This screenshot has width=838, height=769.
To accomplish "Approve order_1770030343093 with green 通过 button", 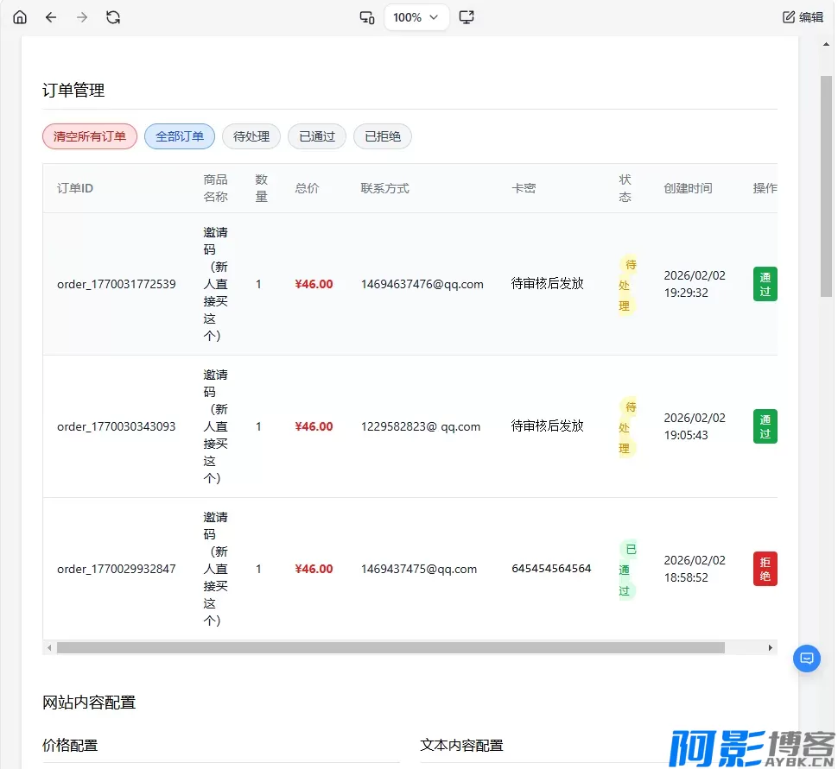I will point(765,426).
